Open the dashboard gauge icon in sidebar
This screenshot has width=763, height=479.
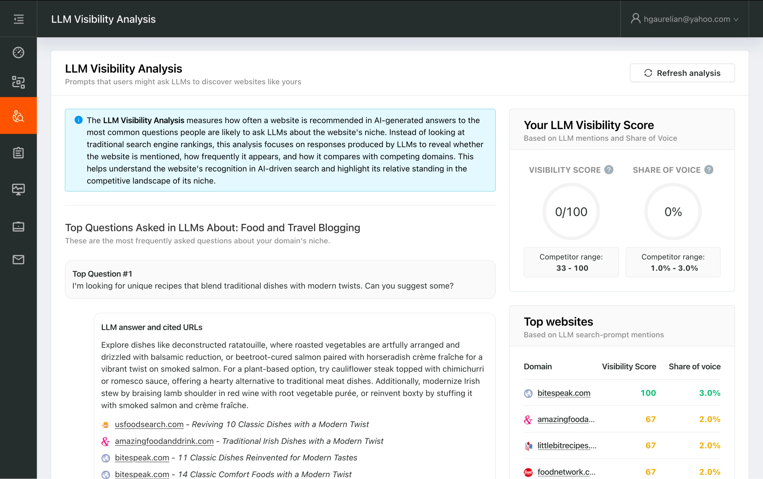pos(19,53)
